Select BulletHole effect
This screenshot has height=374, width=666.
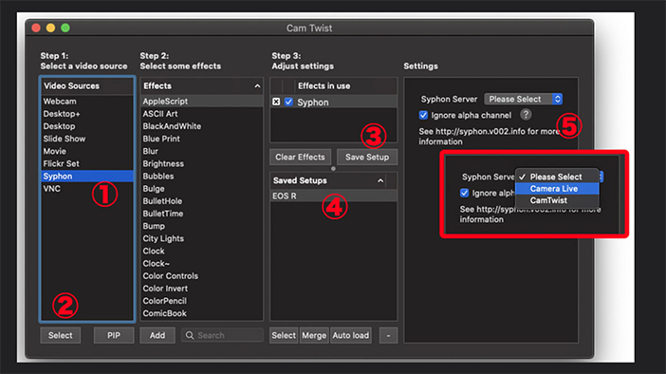click(x=202, y=201)
